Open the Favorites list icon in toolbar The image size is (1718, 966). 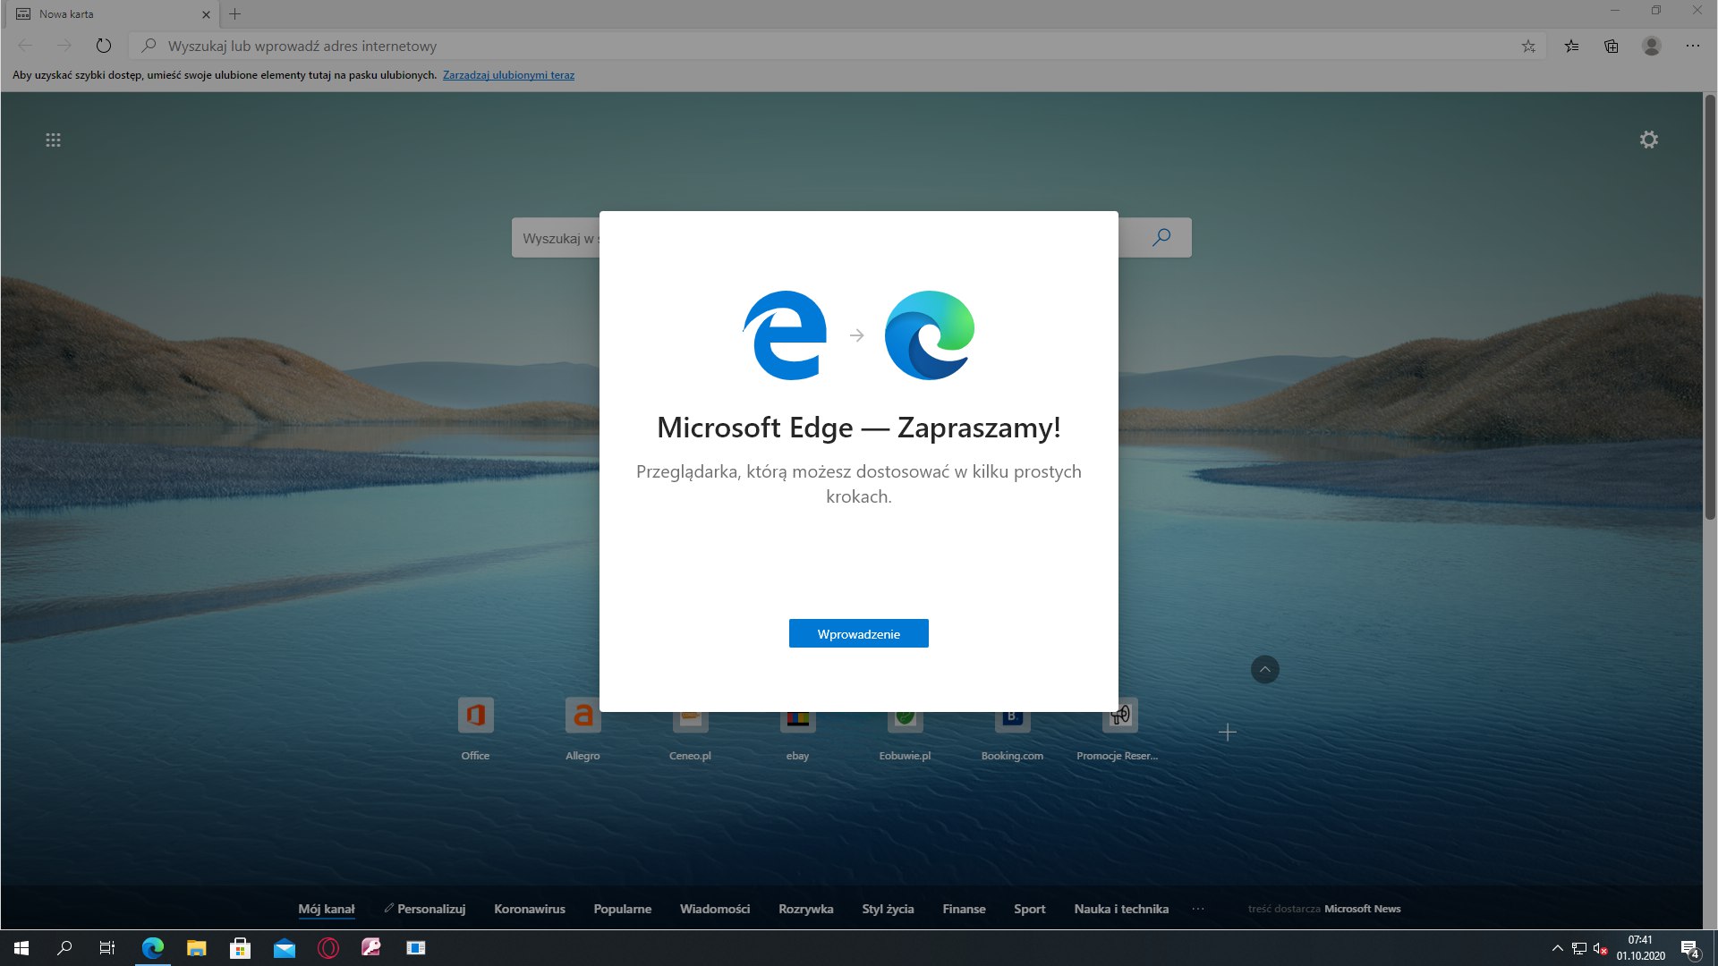[1571, 46]
